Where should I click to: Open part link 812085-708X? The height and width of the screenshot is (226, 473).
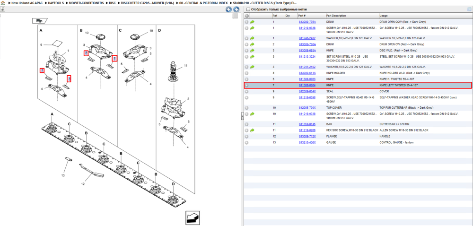tap(307, 108)
